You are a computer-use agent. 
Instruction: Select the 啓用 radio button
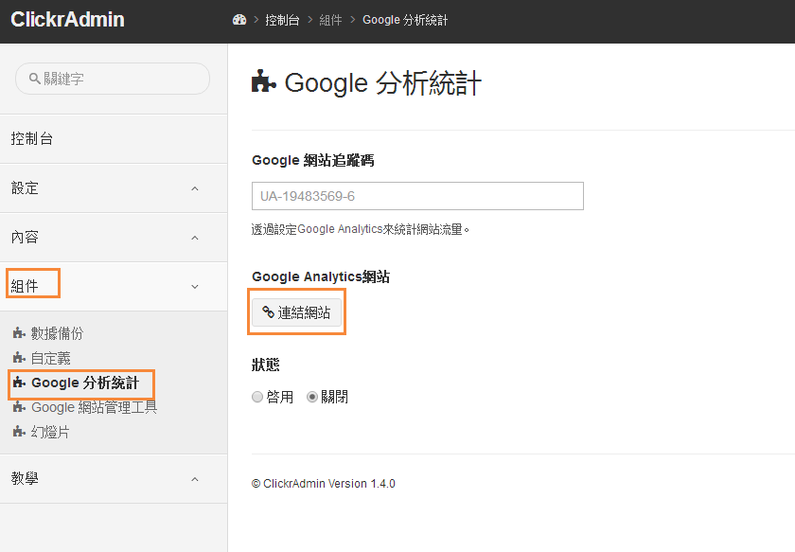(x=257, y=397)
